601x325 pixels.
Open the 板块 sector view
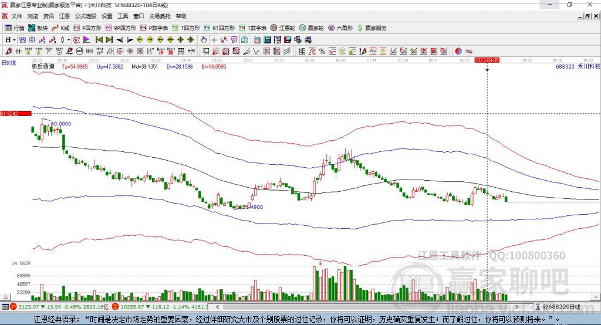38,28
